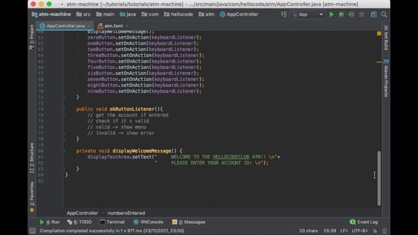The height and width of the screenshot is (235, 418).
Task: Click the orange warning stripe marker
Action: pyautogui.click(x=379, y=62)
